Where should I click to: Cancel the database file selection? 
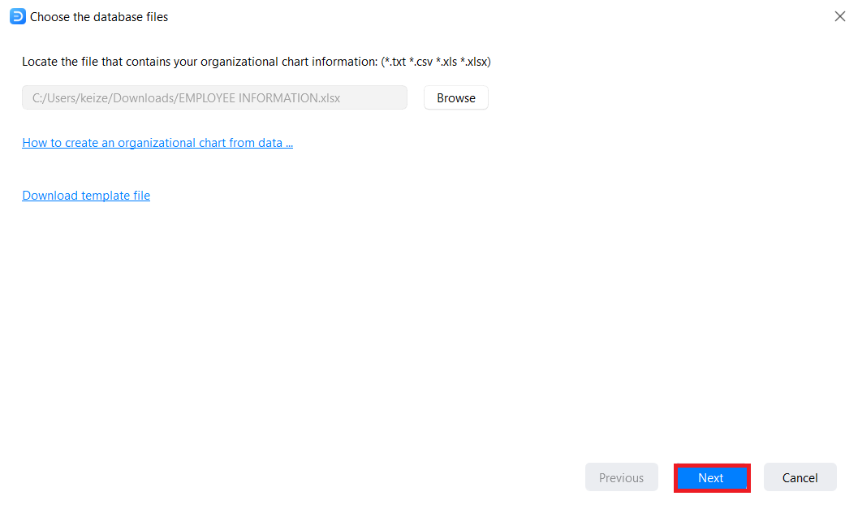pos(800,478)
